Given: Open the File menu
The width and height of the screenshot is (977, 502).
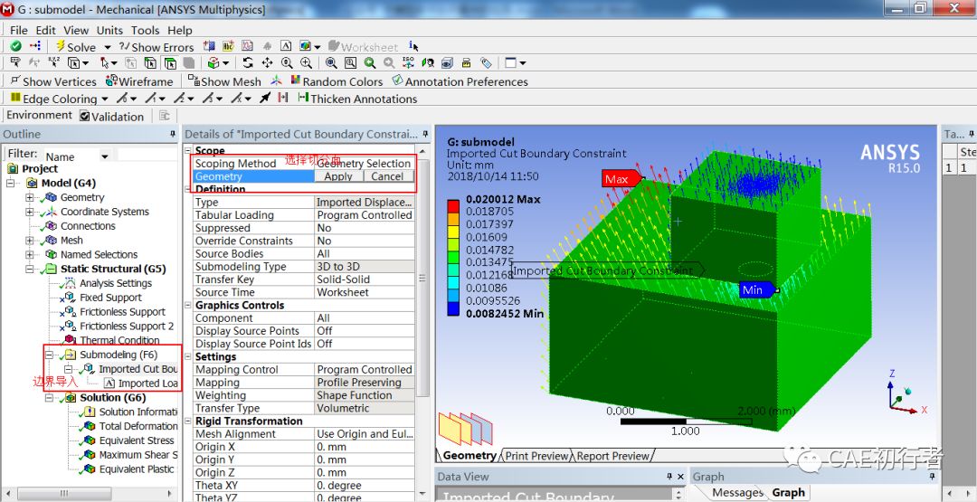Looking at the screenshot, I should (19, 30).
